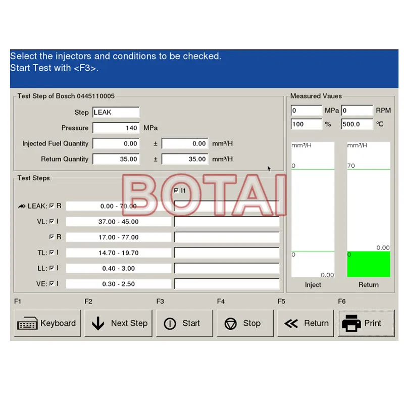Click the TL range 14.70 - 19.70

click(x=119, y=253)
